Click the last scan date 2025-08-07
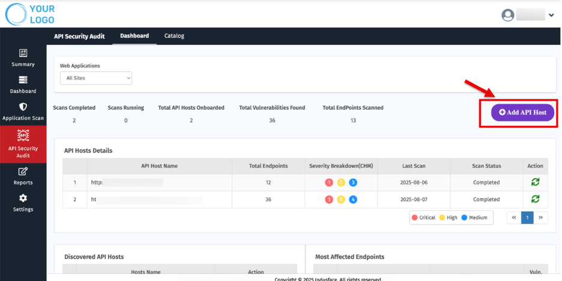The image size is (562, 281). 414,200
